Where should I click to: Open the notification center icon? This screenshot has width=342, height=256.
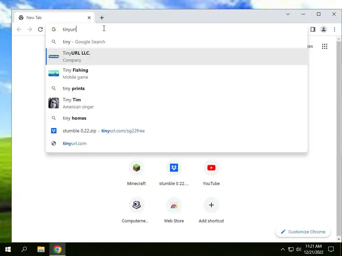(x=331, y=249)
